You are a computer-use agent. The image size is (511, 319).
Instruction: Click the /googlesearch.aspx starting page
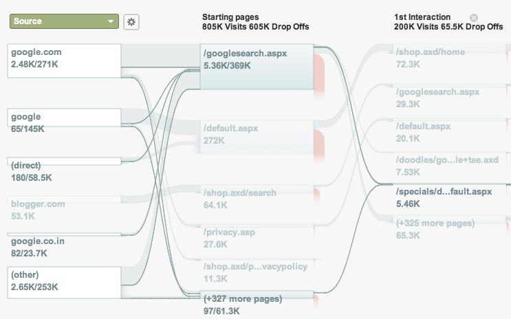(x=257, y=67)
